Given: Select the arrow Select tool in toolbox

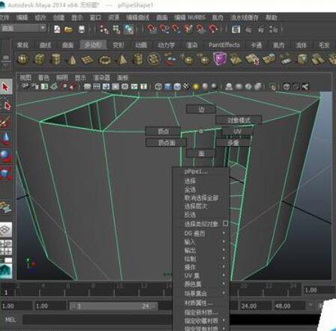Looking at the screenshot, I should pyautogui.click(x=6, y=87).
